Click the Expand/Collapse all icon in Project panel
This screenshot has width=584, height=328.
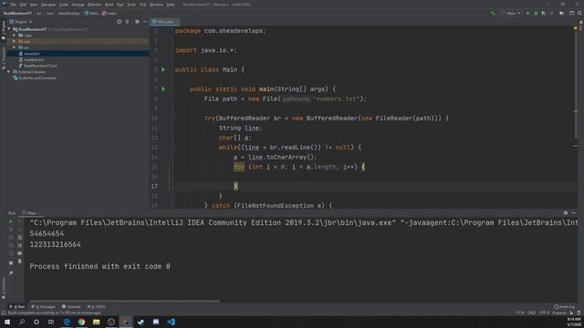[128, 22]
